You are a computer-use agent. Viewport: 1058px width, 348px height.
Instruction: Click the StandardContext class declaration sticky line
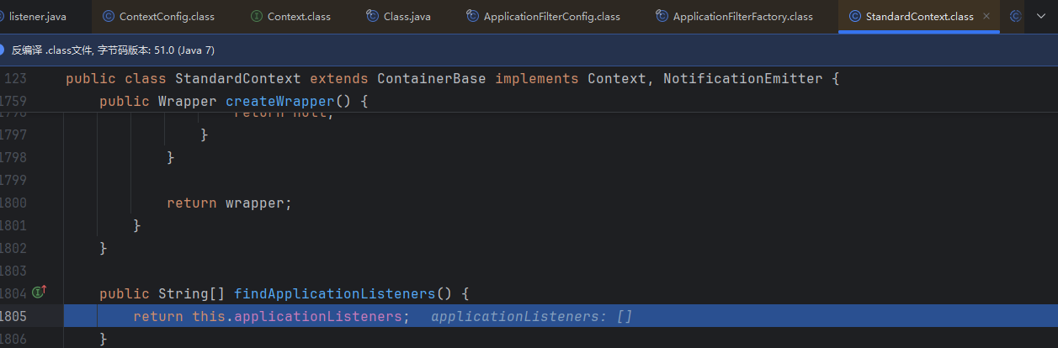click(x=237, y=79)
